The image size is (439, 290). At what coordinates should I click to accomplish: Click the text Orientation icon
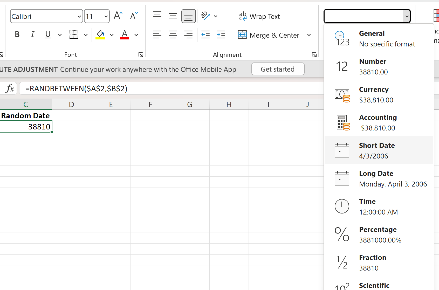pyautogui.click(x=205, y=16)
